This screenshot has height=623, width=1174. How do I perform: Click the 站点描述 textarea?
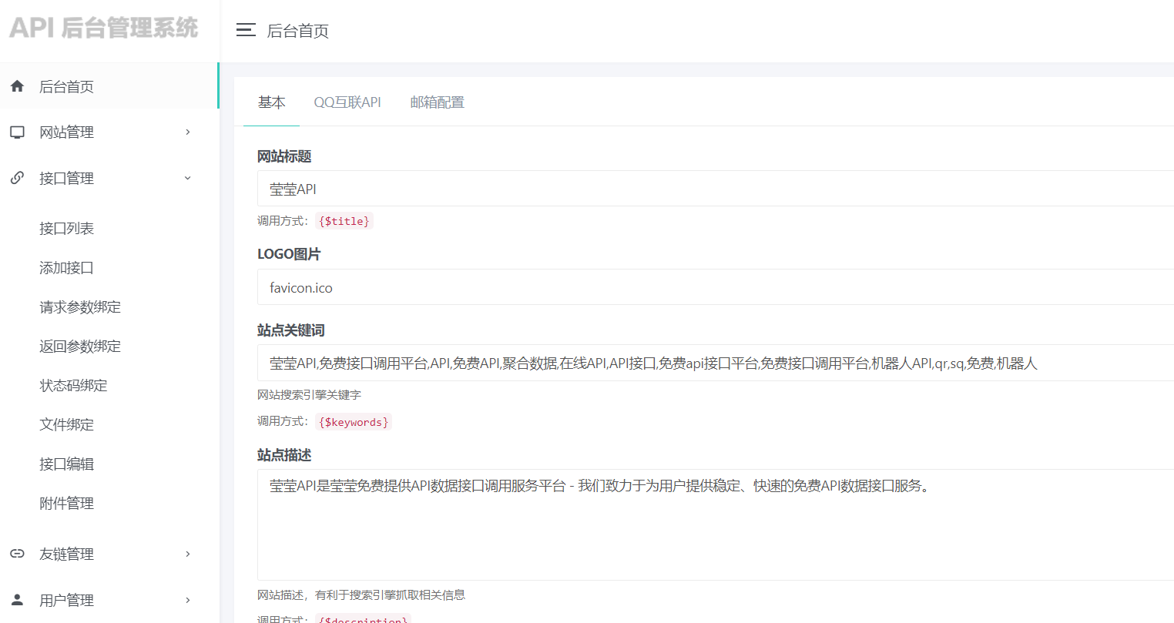[x=716, y=524]
